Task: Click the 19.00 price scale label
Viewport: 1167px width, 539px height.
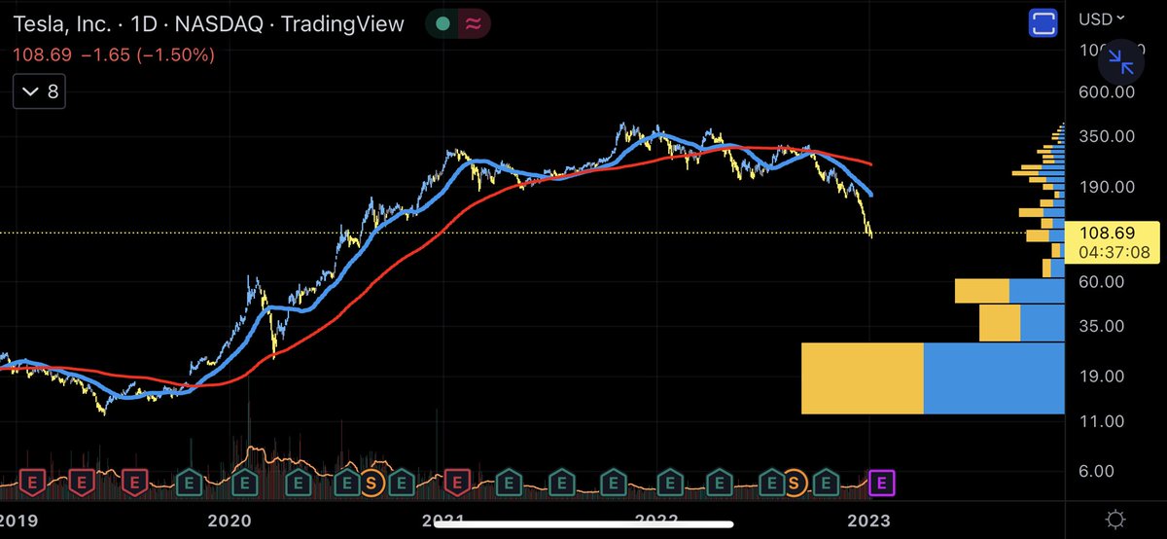Action: [1103, 376]
